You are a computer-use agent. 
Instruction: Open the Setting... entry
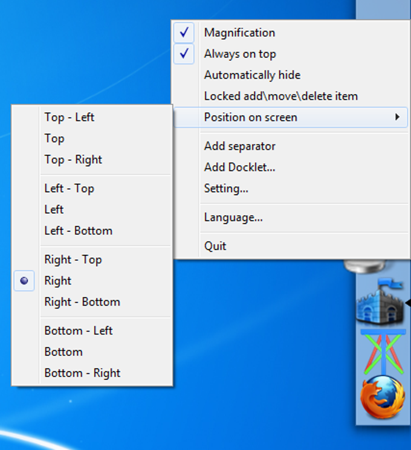click(290, 188)
